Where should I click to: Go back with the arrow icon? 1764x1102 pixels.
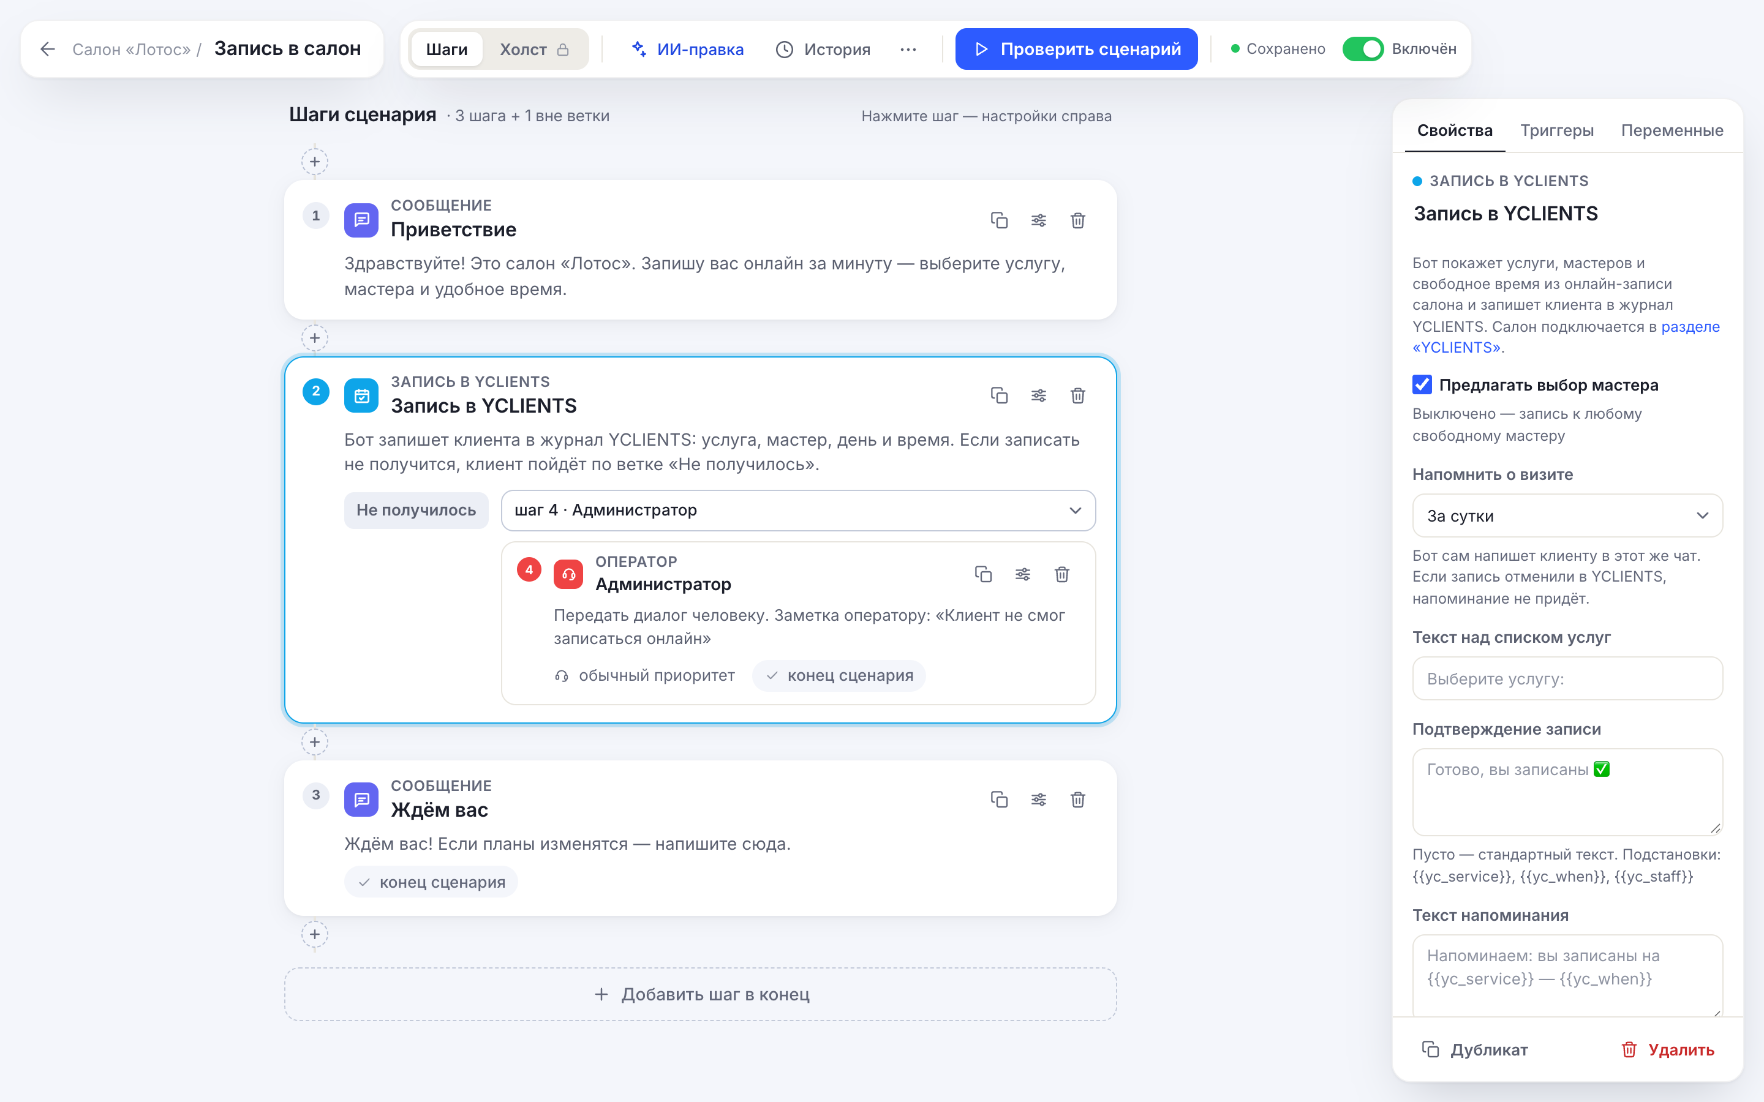tap(48, 49)
